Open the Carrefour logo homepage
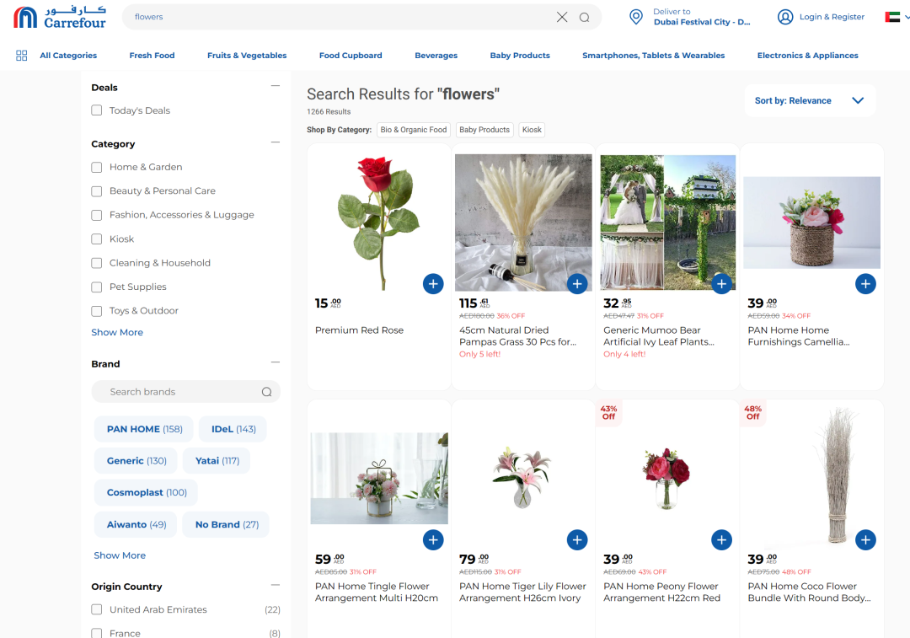This screenshot has width=910, height=638. (x=60, y=18)
